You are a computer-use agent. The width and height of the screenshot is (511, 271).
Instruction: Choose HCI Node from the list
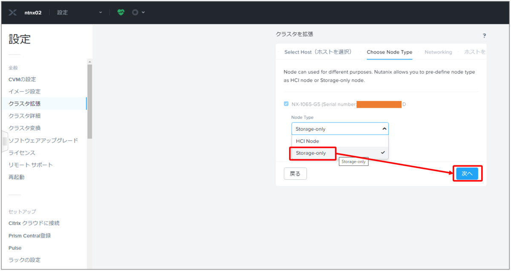pos(340,141)
